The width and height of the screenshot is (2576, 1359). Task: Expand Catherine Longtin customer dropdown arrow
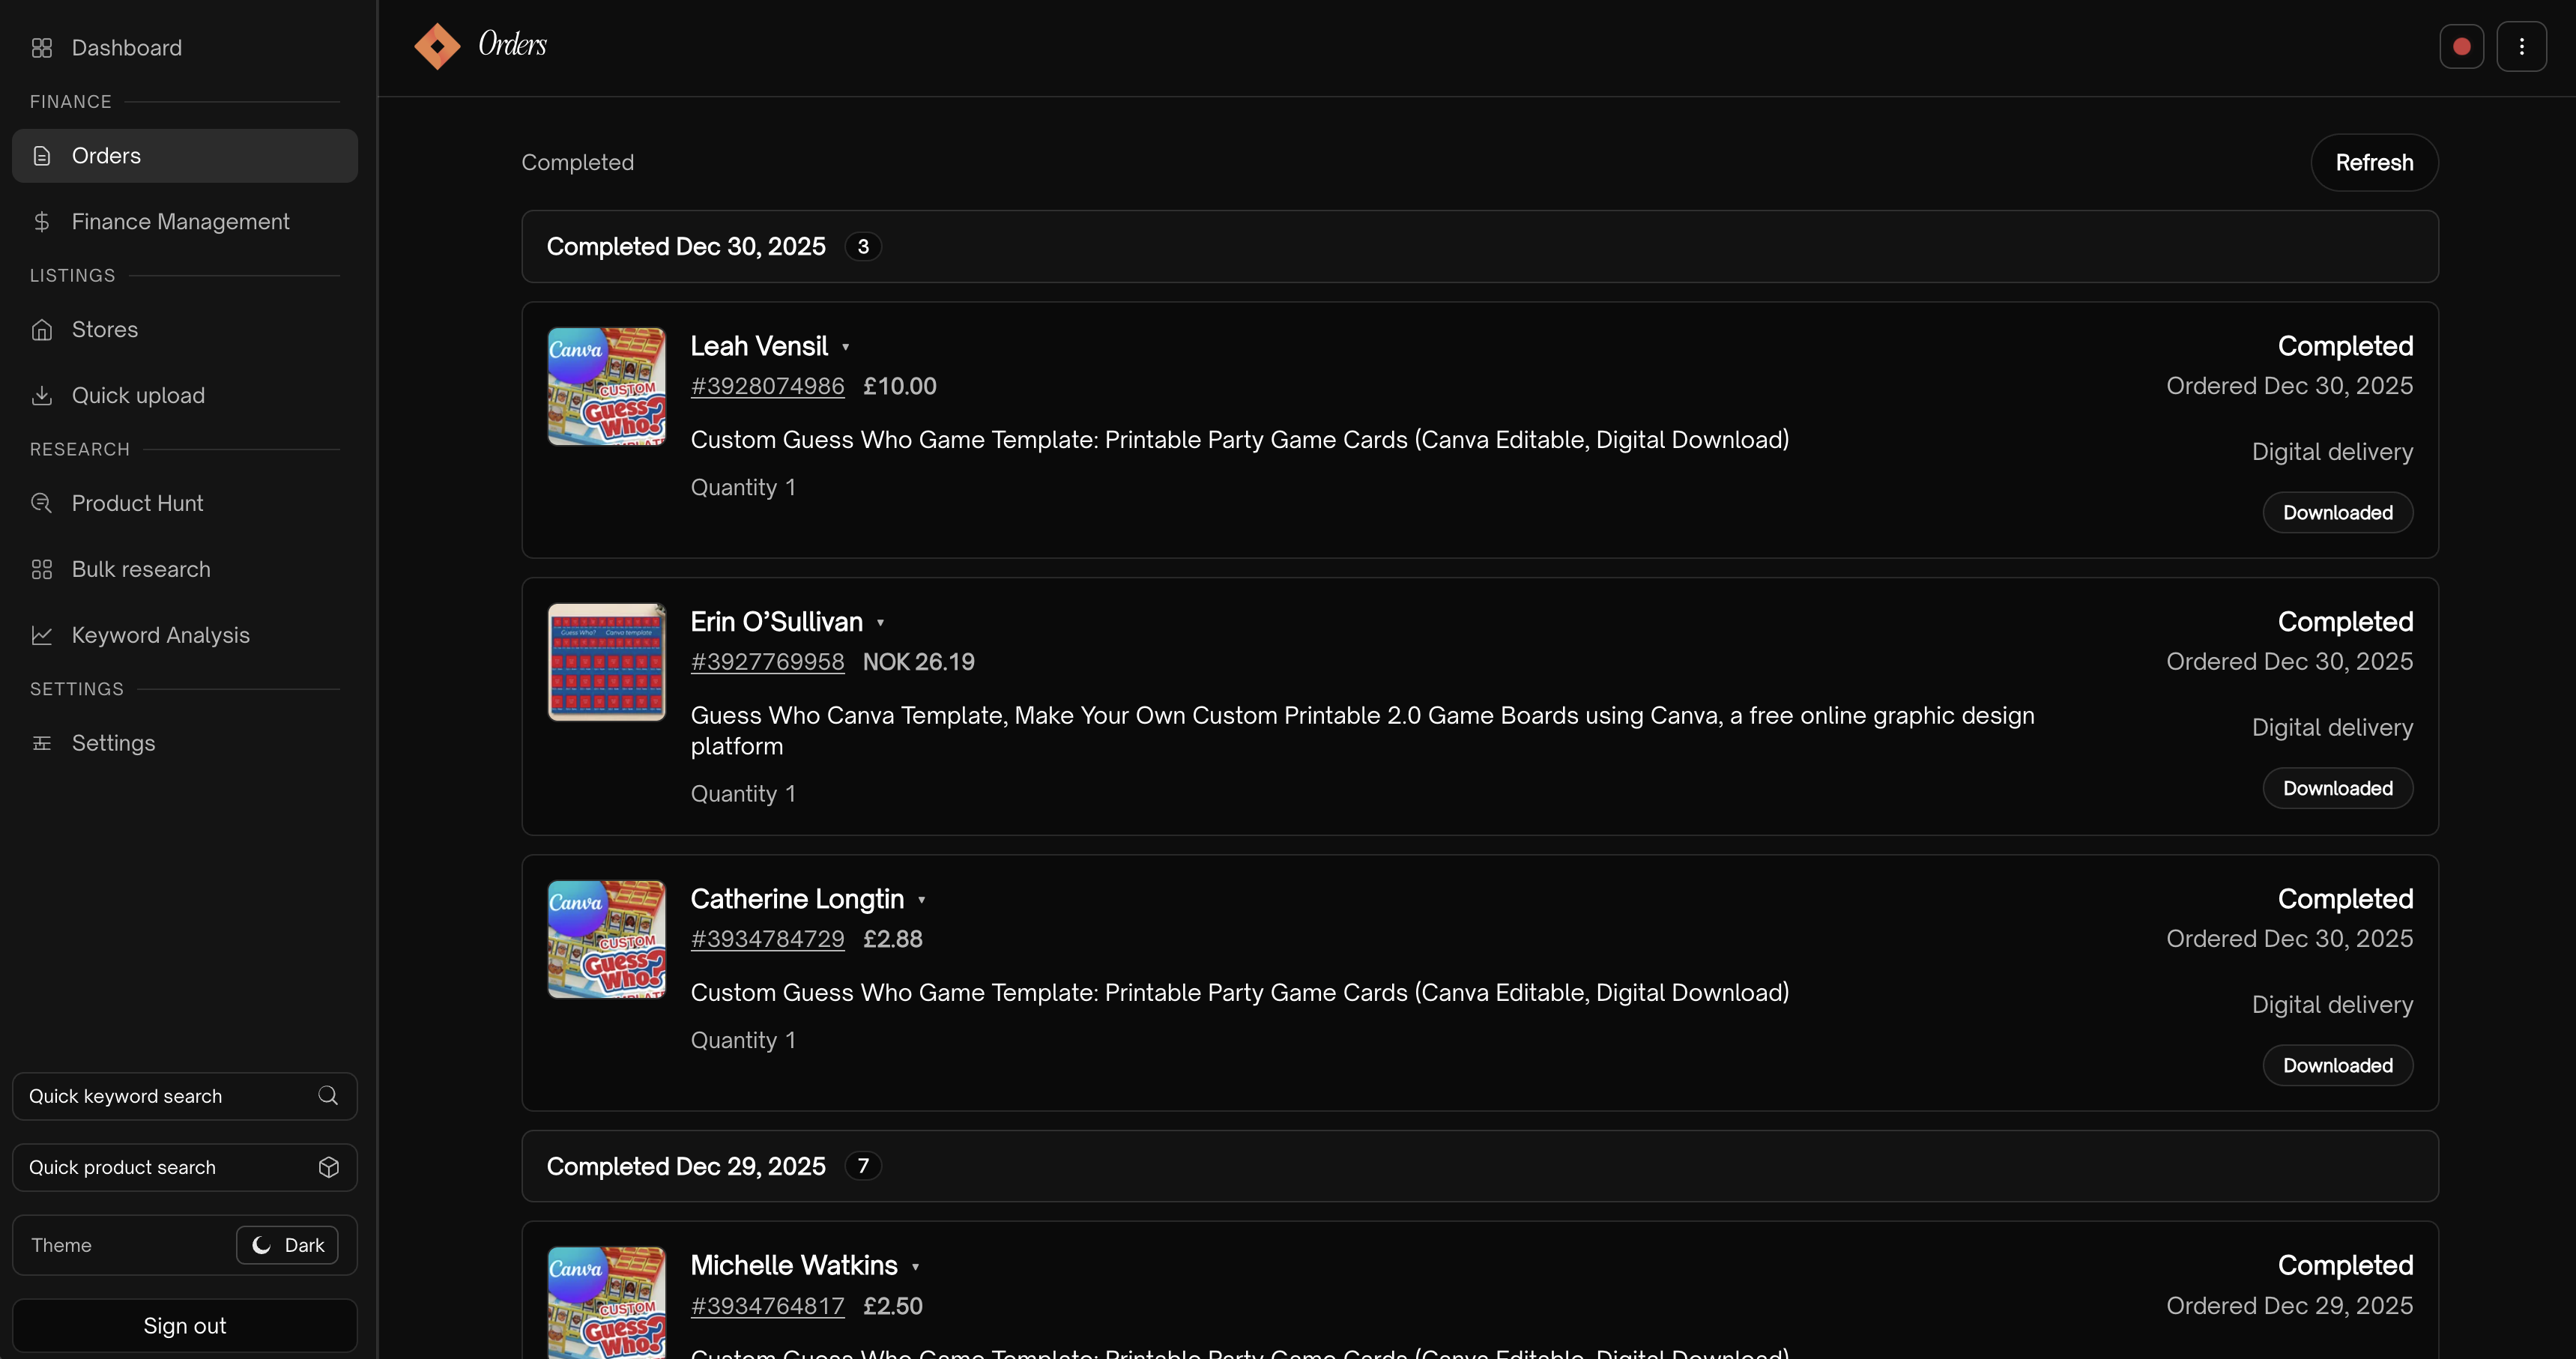point(921,900)
